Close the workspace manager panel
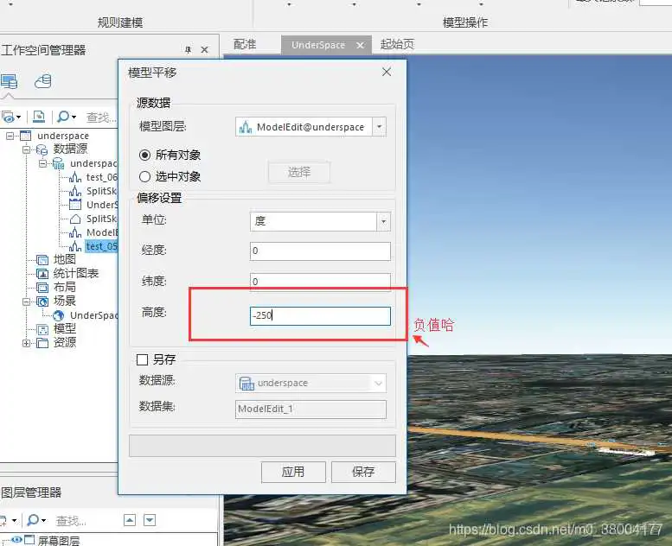Image resolution: width=672 pixels, height=546 pixels. tap(204, 50)
